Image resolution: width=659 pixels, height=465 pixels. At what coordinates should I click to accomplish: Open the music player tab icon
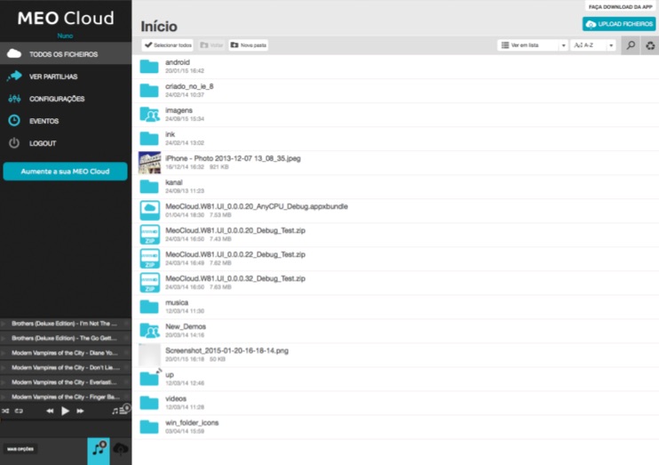[99, 451]
